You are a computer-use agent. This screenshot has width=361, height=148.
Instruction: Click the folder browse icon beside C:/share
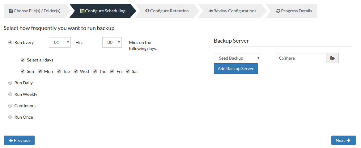(x=332, y=58)
